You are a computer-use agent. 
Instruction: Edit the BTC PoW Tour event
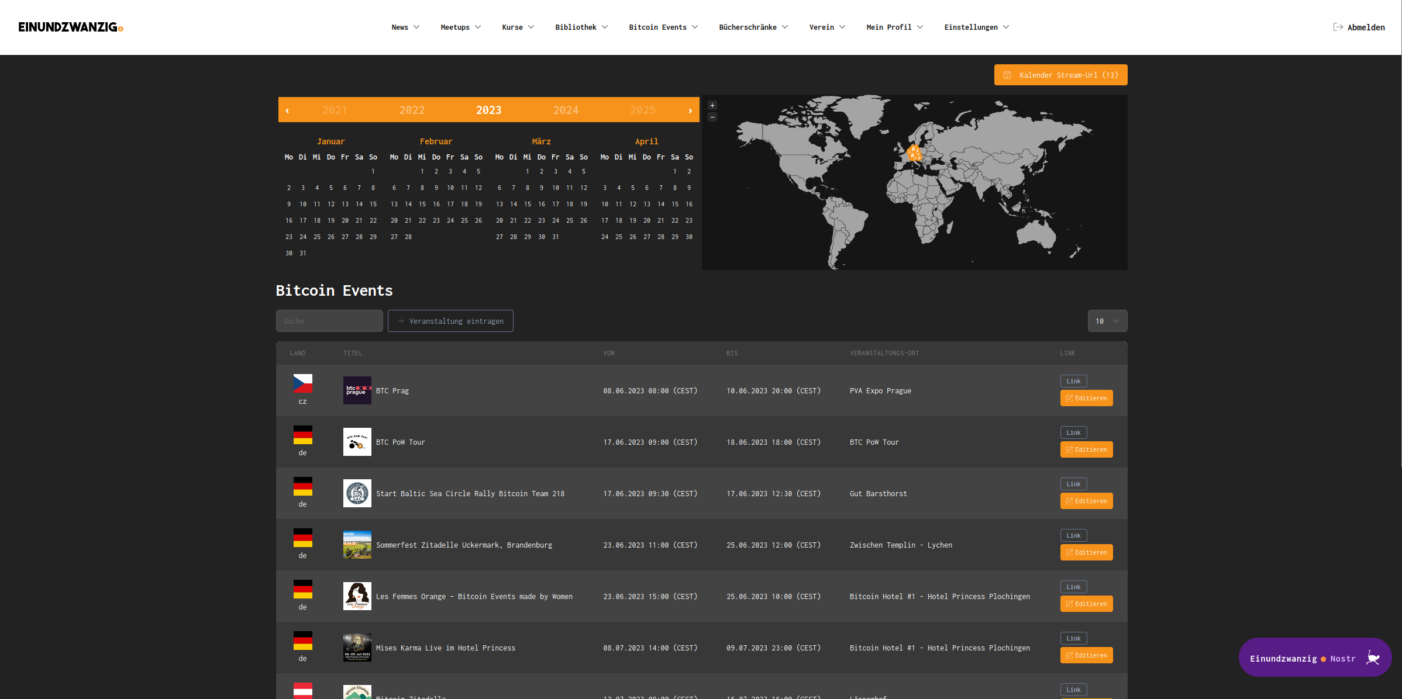(1086, 449)
